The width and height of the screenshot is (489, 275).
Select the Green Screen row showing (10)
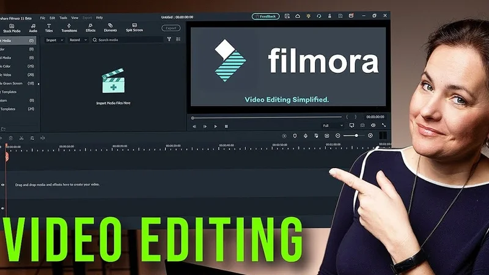[17, 83]
